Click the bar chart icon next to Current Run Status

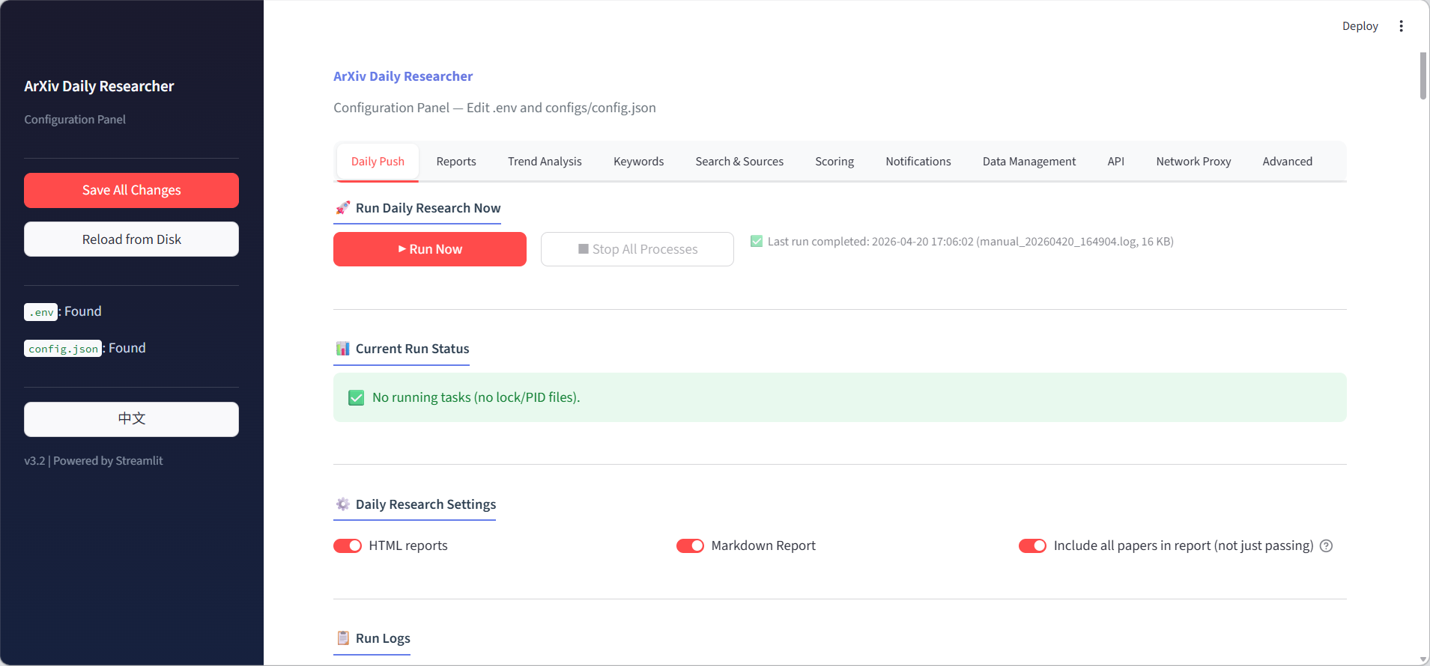coord(342,349)
